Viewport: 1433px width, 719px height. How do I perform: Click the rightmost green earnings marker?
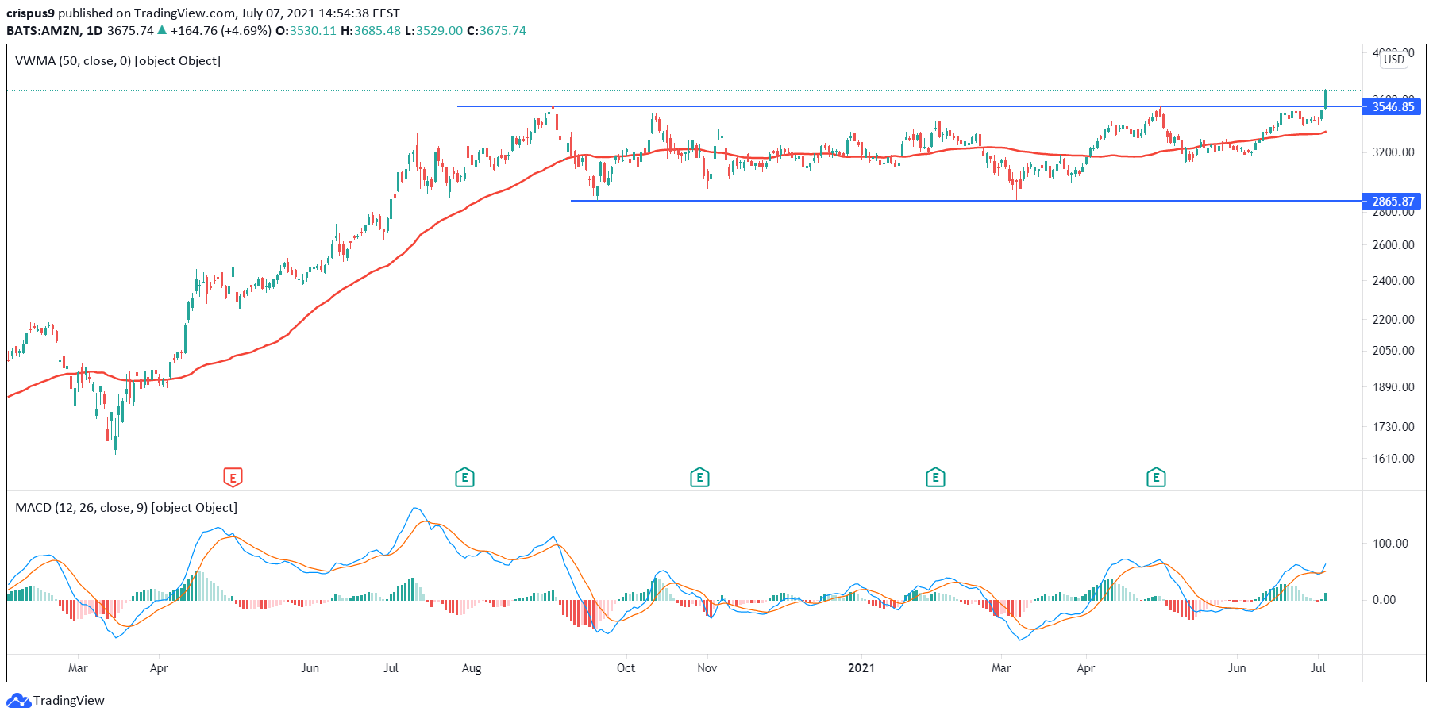[1156, 478]
